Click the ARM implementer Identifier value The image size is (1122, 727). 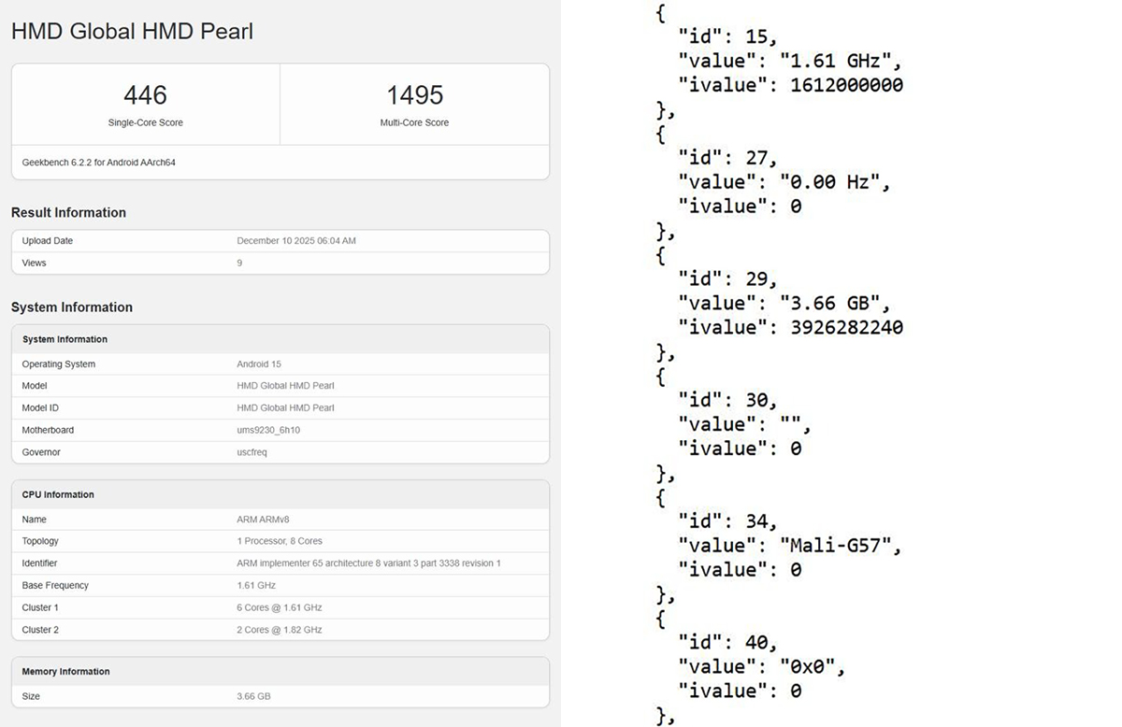(x=368, y=563)
